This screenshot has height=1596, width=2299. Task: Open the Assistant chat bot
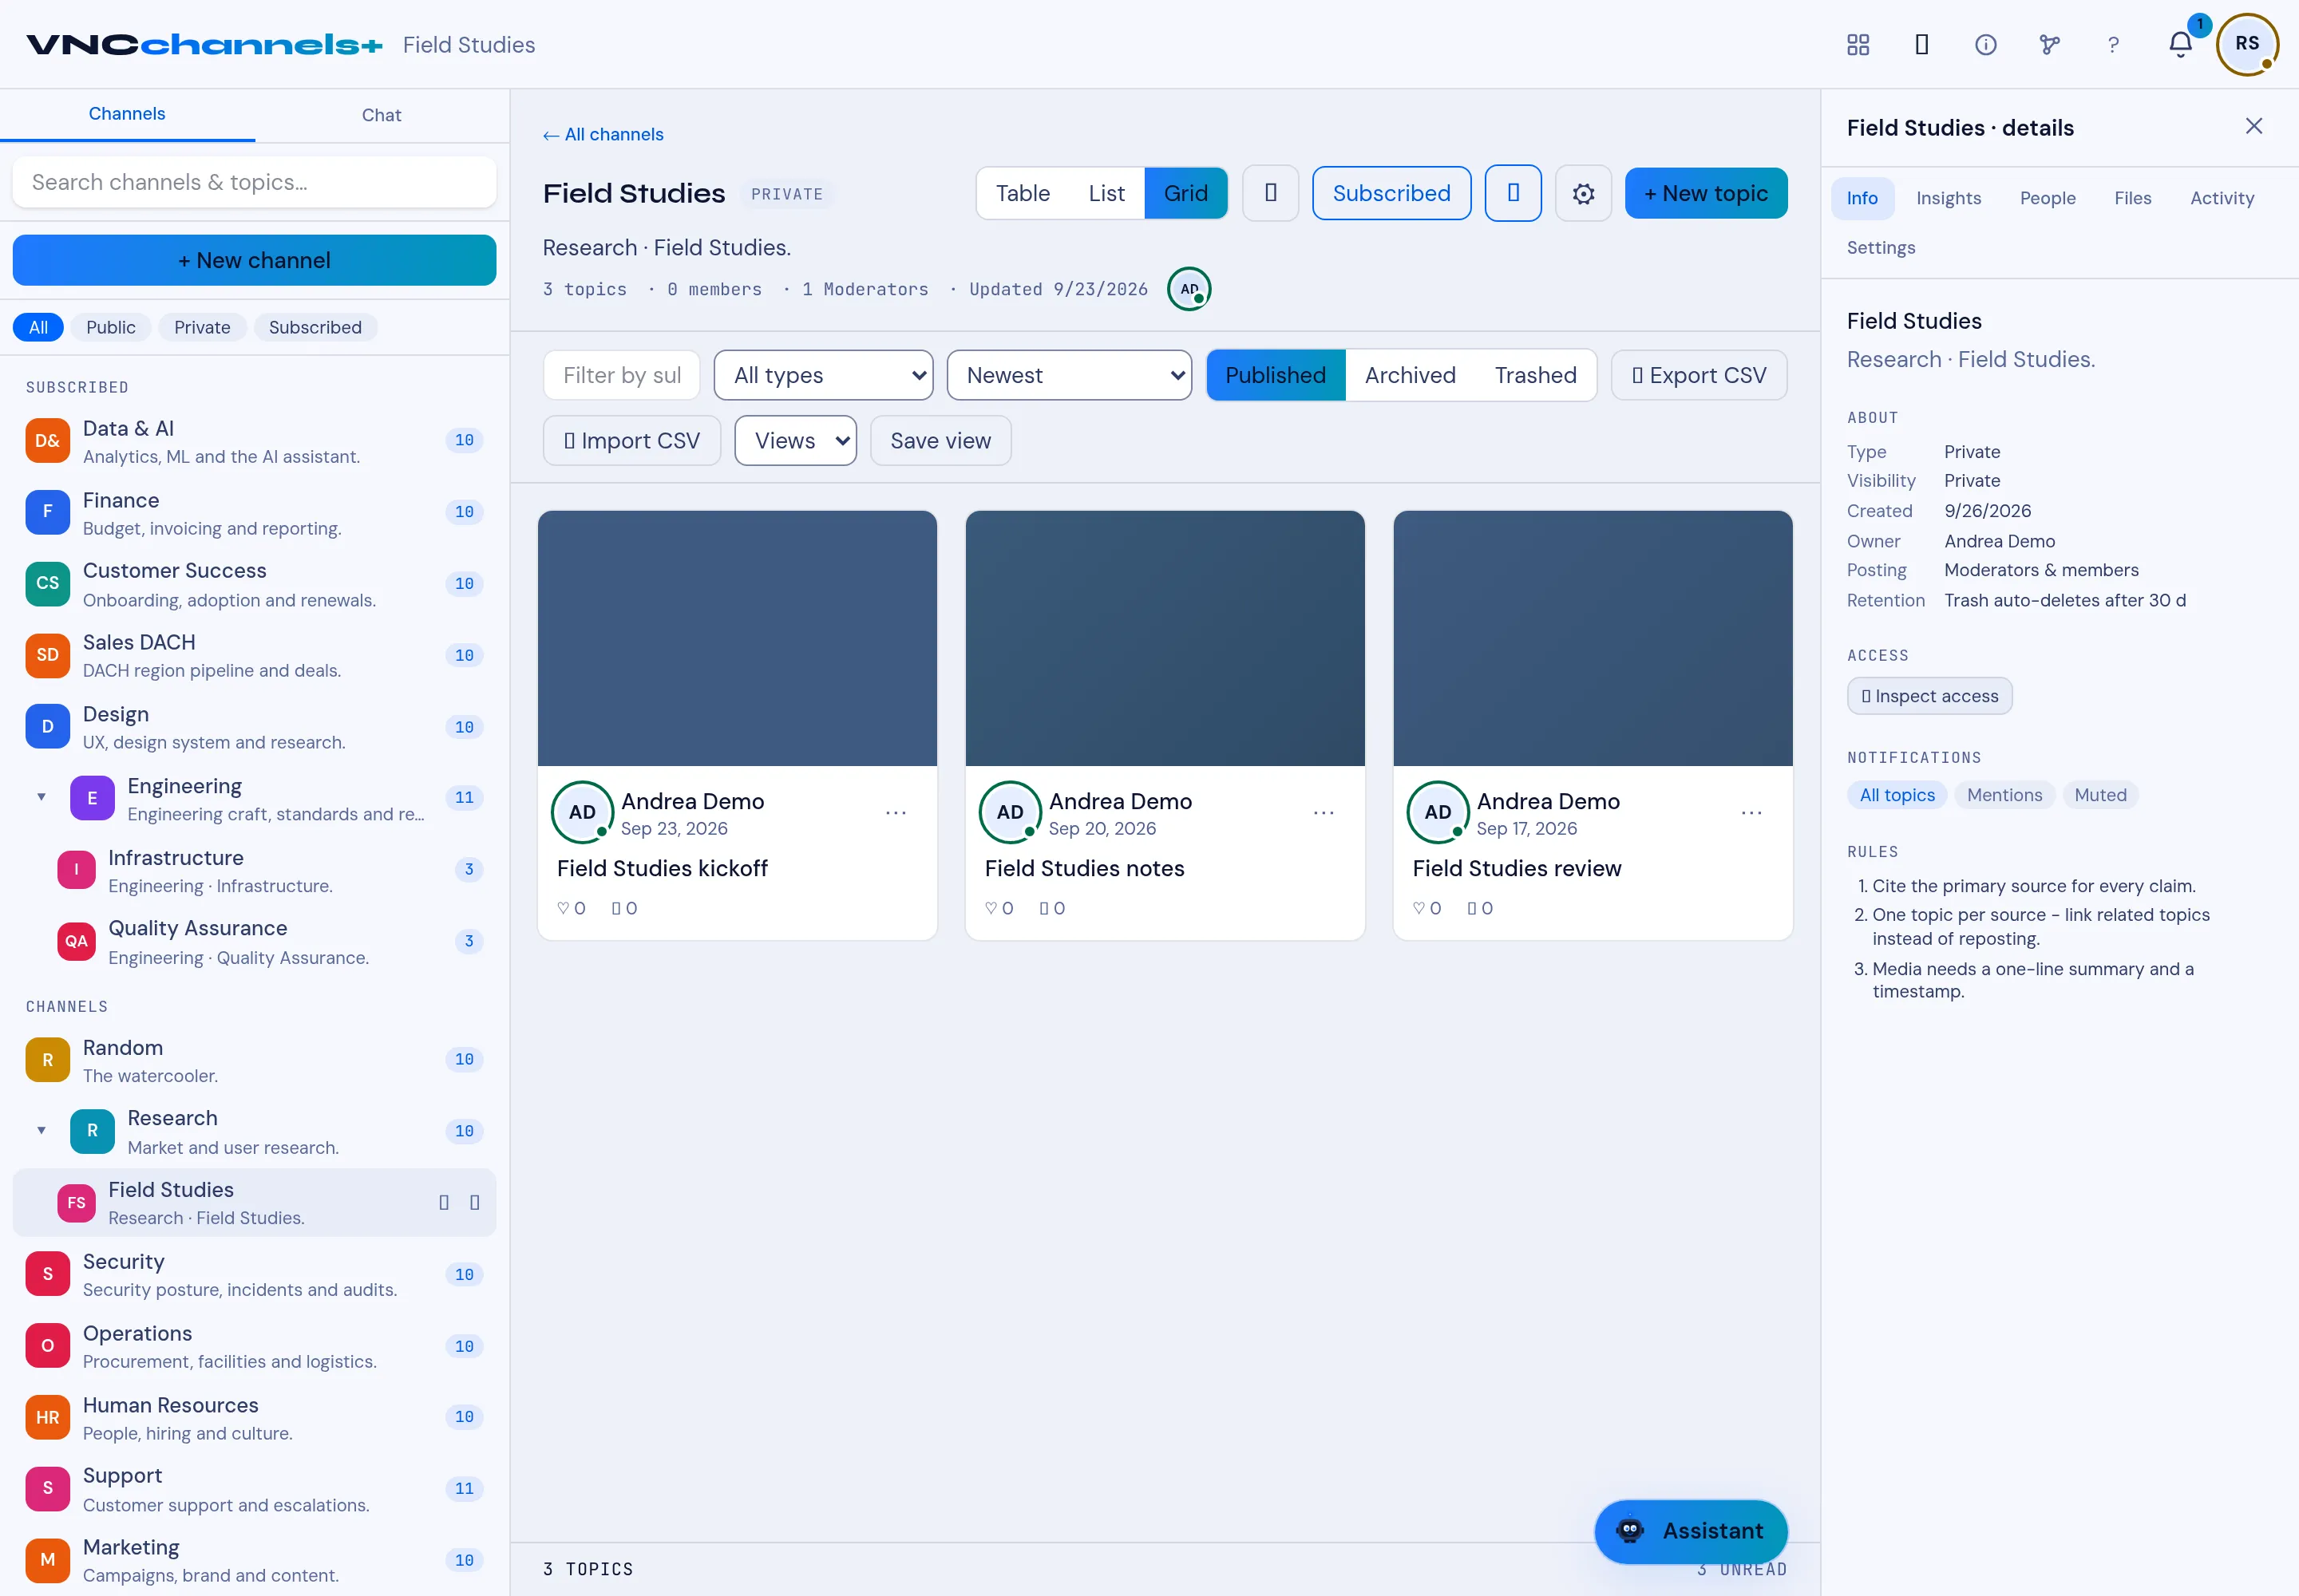[x=1691, y=1531]
